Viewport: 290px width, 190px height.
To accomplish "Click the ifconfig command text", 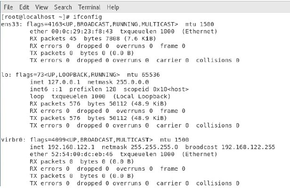I will (x=87, y=17).
